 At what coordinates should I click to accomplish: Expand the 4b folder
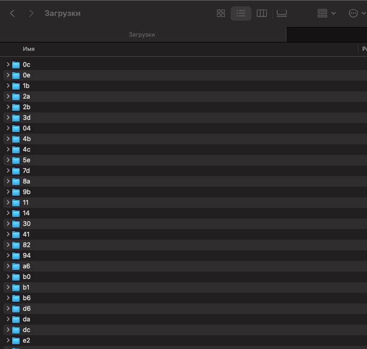[x=8, y=138]
